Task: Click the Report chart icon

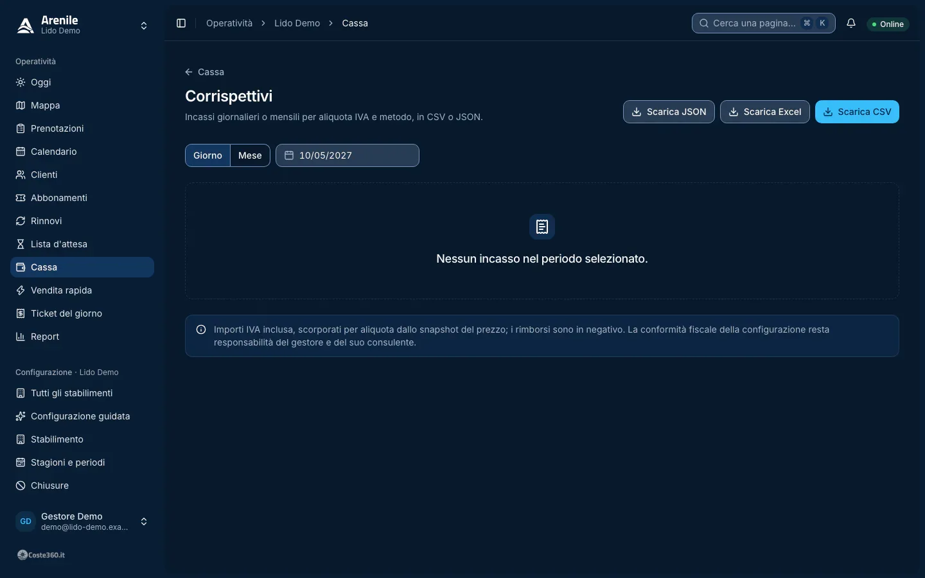Action: [x=21, y=337]
